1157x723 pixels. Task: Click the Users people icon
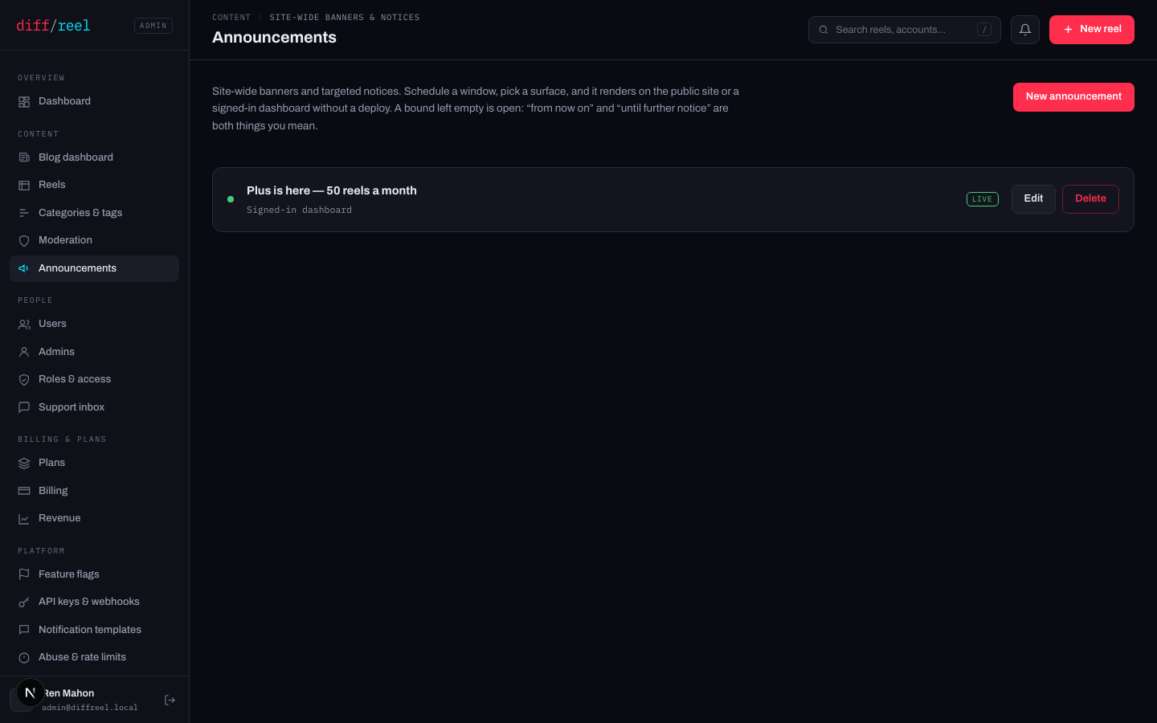24,325
